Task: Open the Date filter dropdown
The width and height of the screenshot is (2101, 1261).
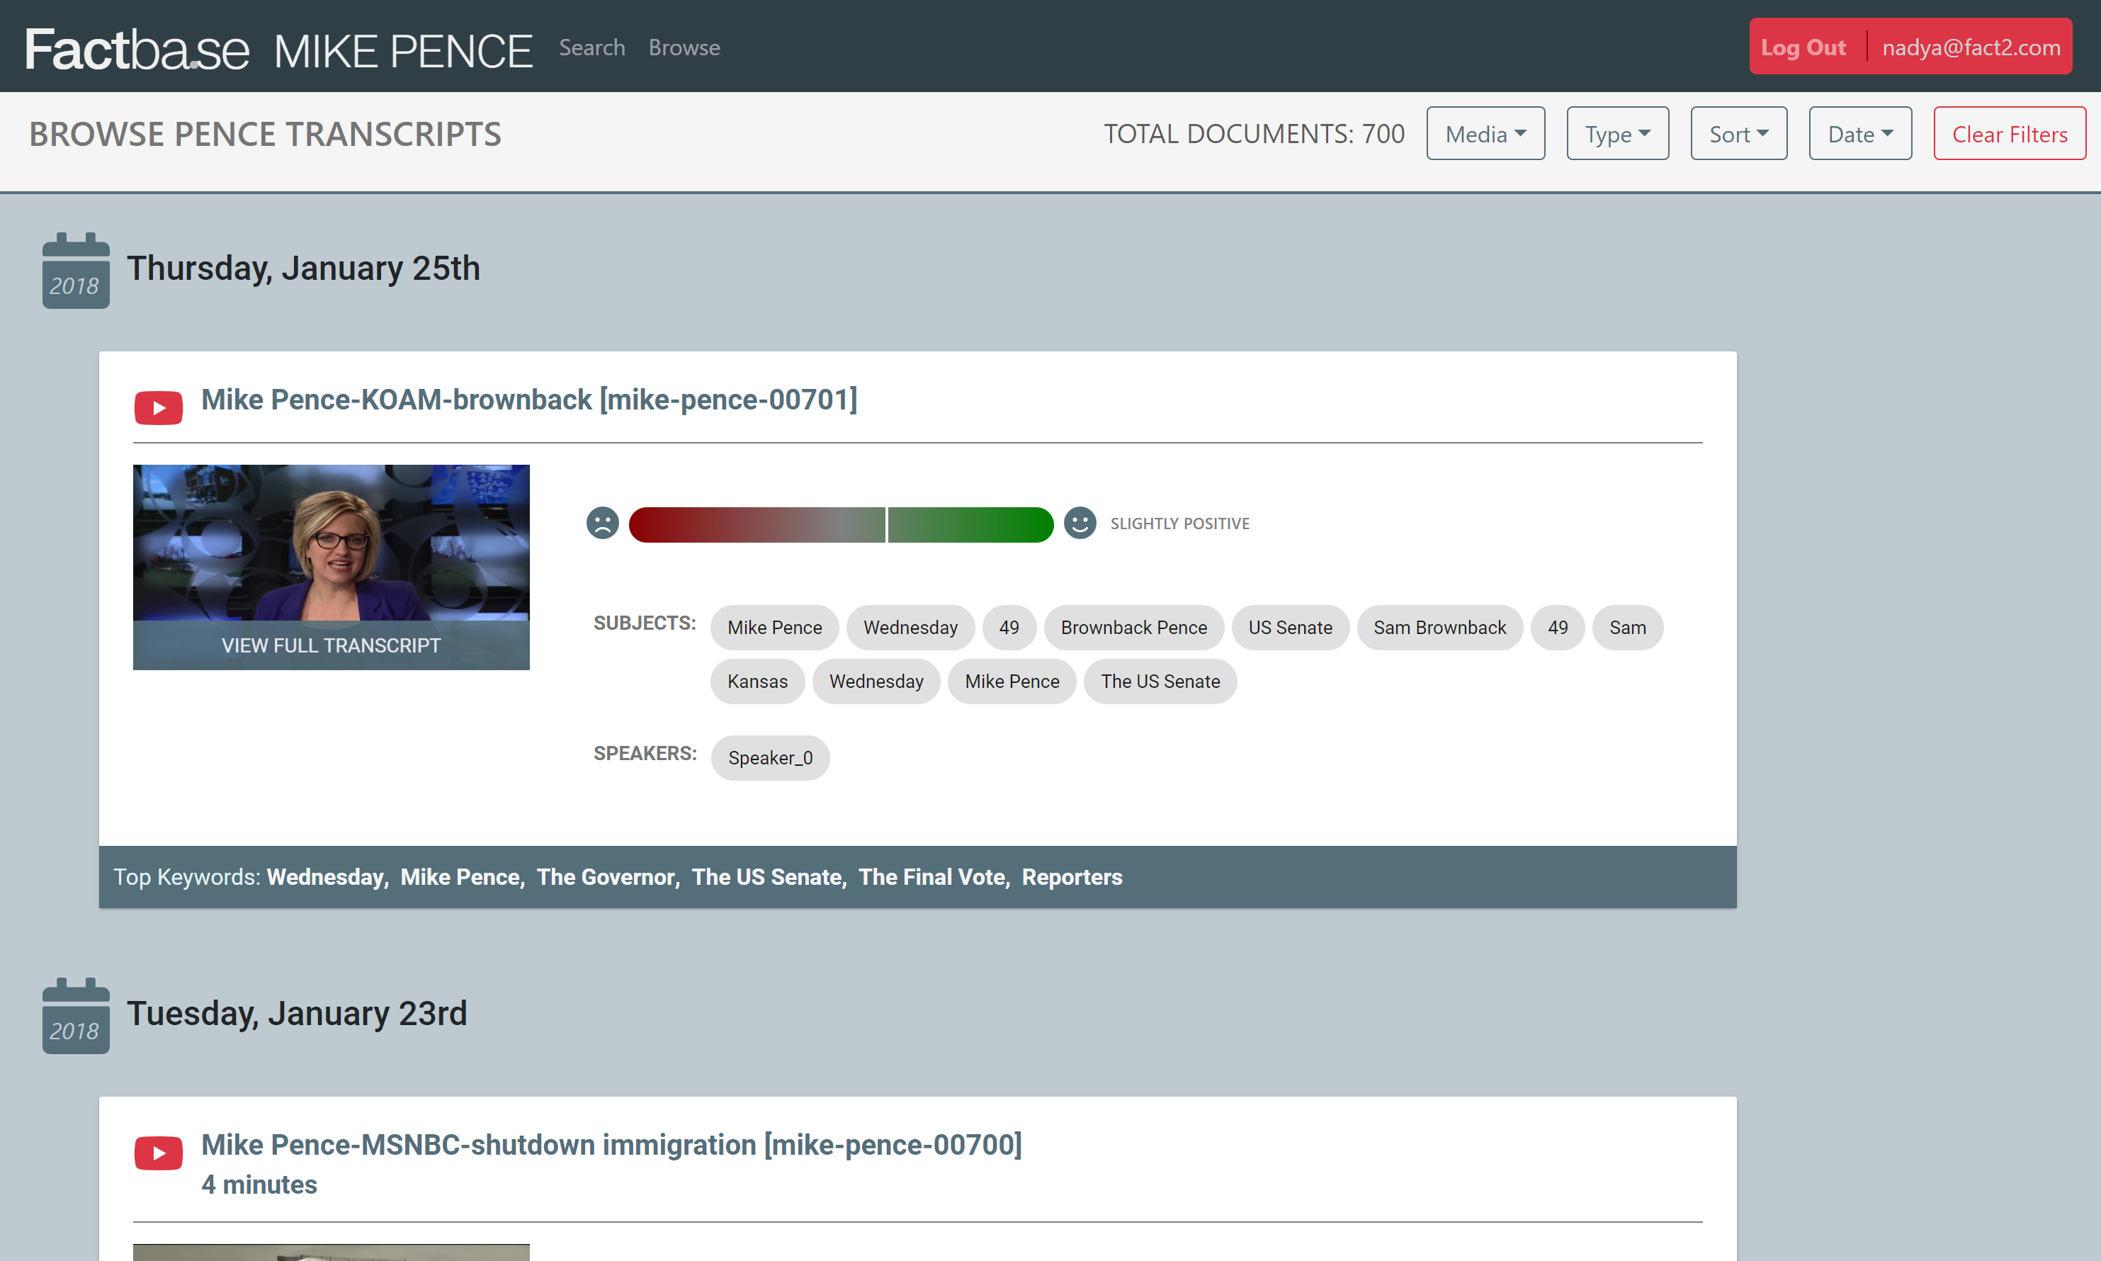Action: 1859,133
